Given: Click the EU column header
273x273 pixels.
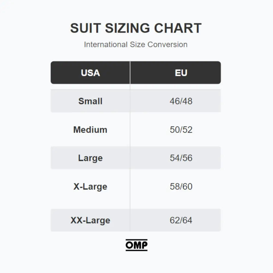Looking at the screenshot, I should [181, 73].
